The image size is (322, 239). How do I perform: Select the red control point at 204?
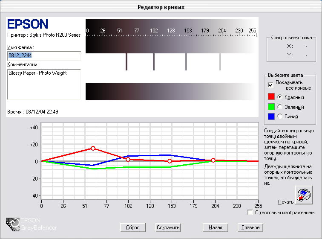(x=213, y=160)
